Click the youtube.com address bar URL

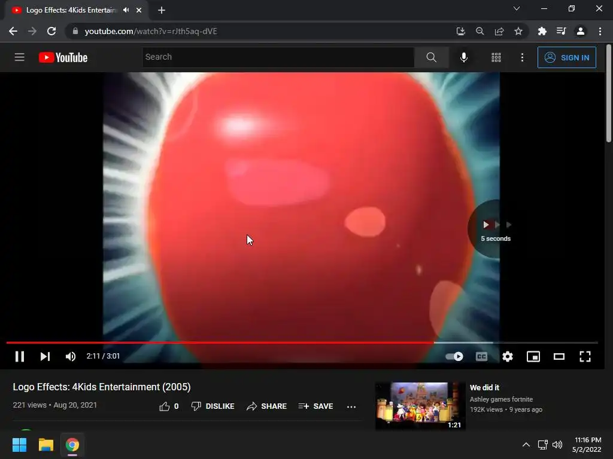pyautogui.click(x=150, y=31)
